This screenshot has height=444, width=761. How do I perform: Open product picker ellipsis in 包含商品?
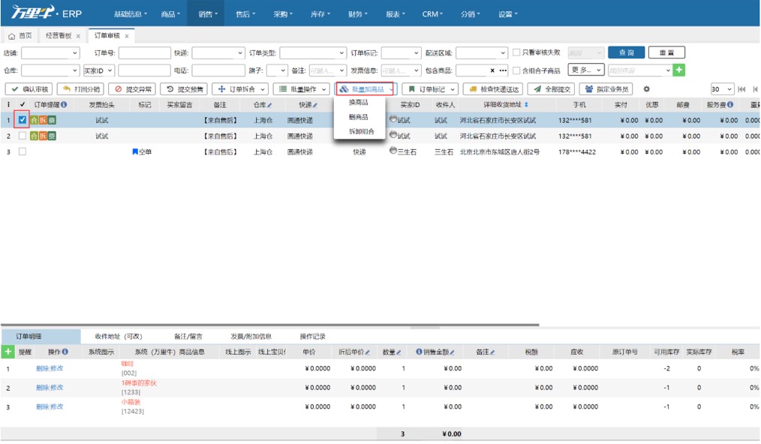(503, 70)
